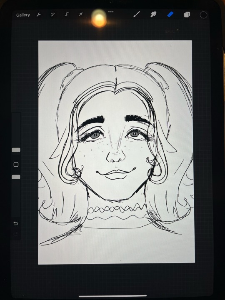Tap the square Modify button in sidebar

(x=16, y=164)
